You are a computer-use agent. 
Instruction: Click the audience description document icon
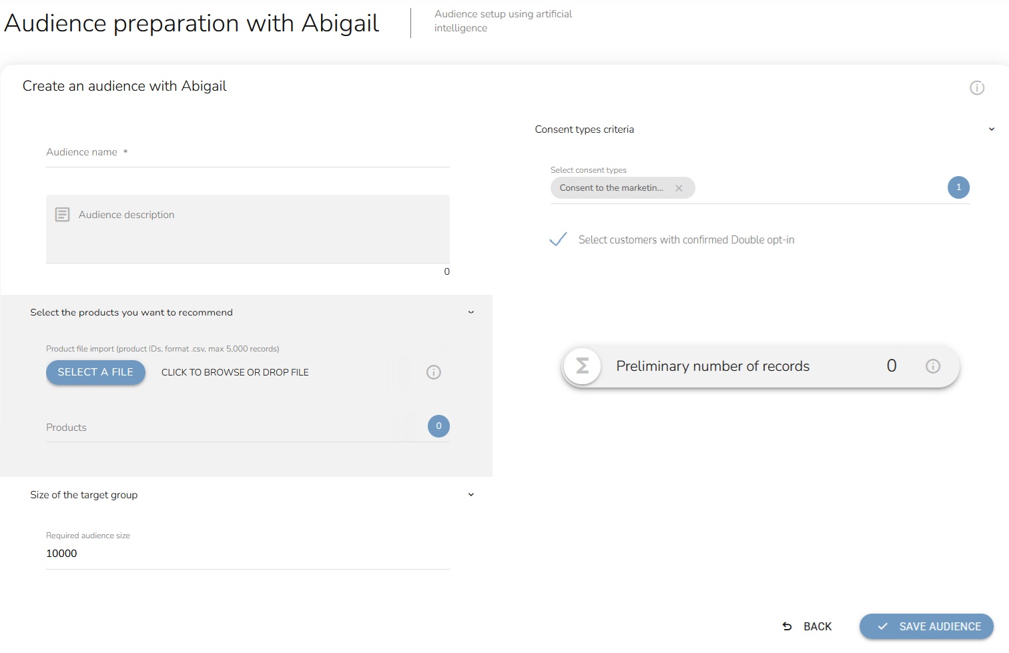click(x=62, y=215)
